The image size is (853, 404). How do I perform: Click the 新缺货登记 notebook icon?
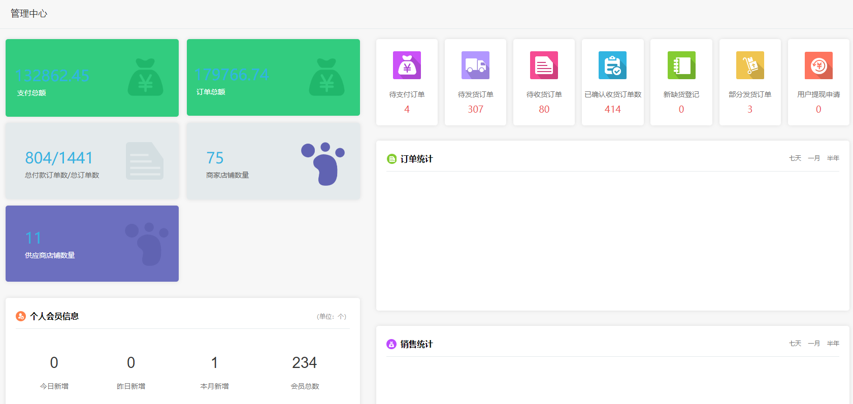681,65
